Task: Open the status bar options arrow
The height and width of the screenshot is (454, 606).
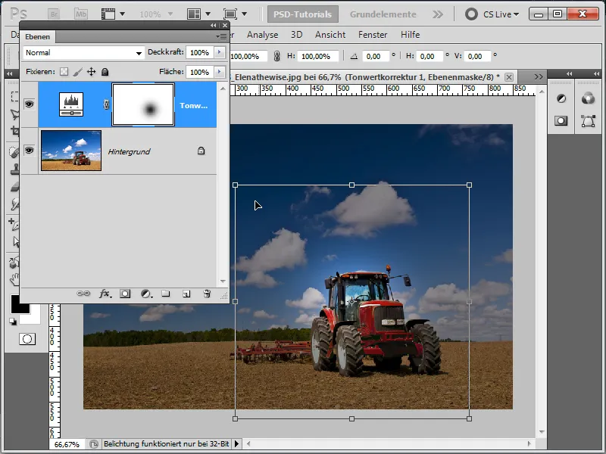Action: [x=236, y=444]
